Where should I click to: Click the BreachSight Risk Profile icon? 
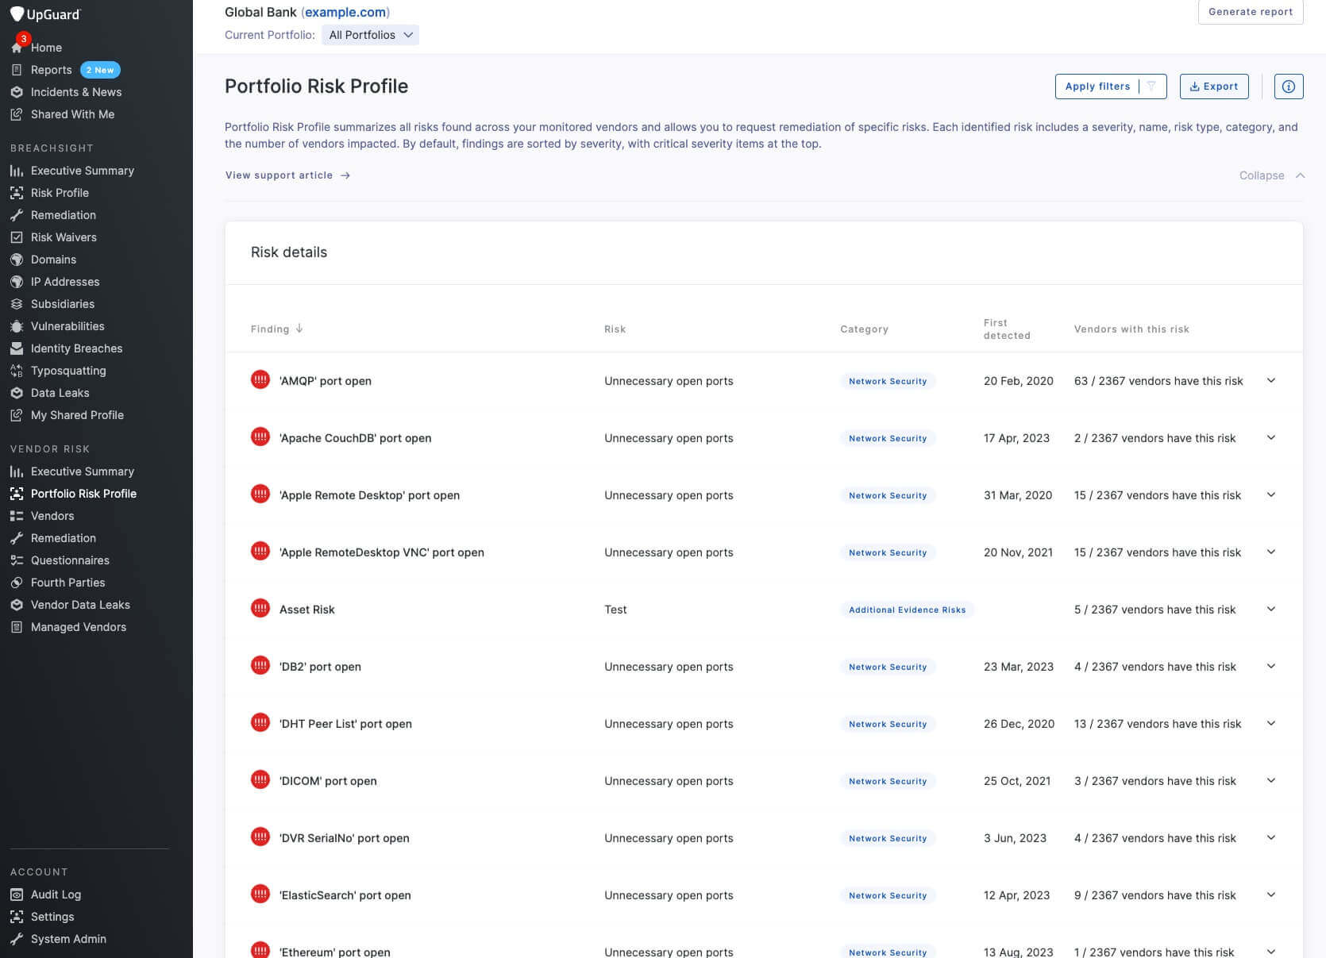(17, 193)
